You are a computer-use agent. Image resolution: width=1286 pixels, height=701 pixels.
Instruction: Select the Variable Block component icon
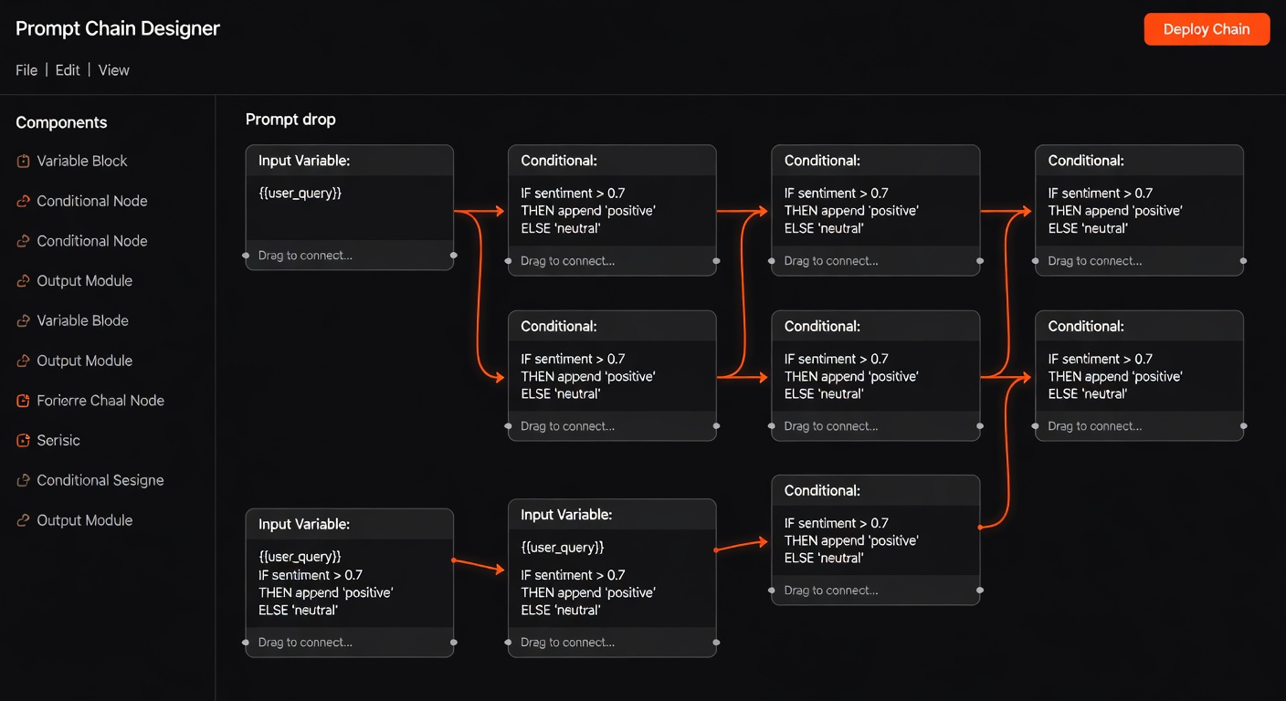pos(21,161)
